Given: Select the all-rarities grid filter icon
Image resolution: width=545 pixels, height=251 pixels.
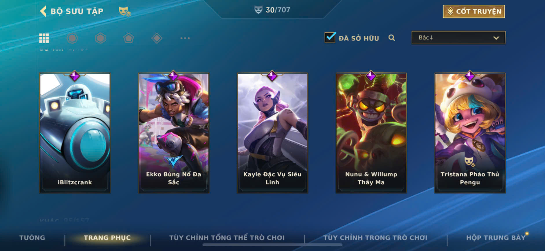Looking at the screenshot, I should (44, 38).
